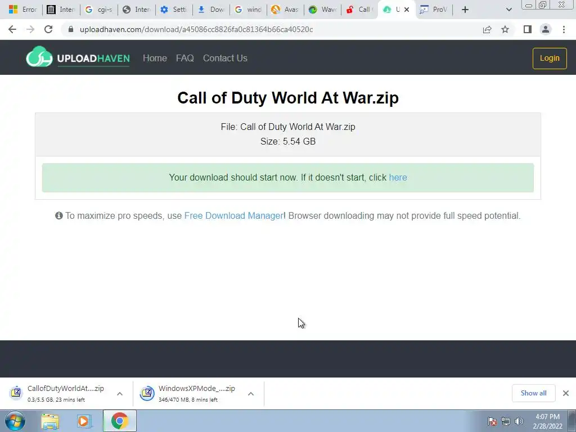The width and height of the screenshot is (576, 432).
Task: Open the network tray icon
Action: click(x=506, y=421)
